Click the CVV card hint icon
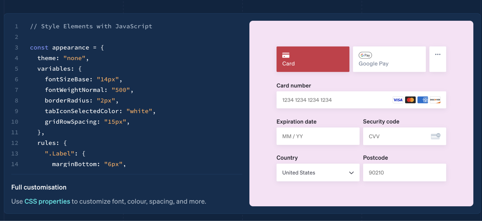Viewport: 482px width, 221px height. tap(436, 136)
